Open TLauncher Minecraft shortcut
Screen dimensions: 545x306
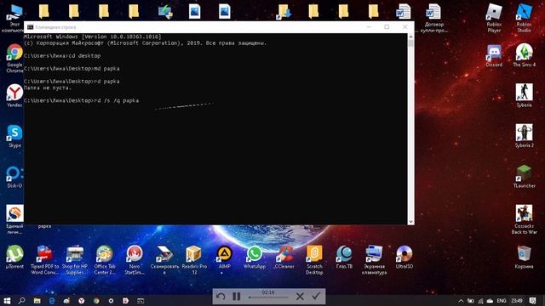525,177
